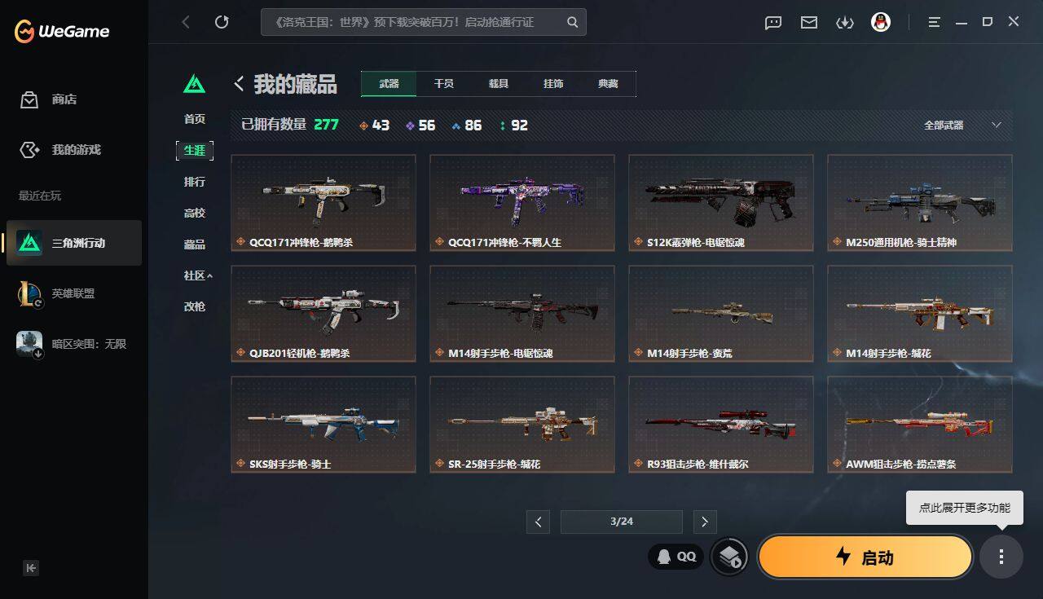Click the refresh page icon
The width and height of the screenshot is (1043, 599).
coord(222,22)
